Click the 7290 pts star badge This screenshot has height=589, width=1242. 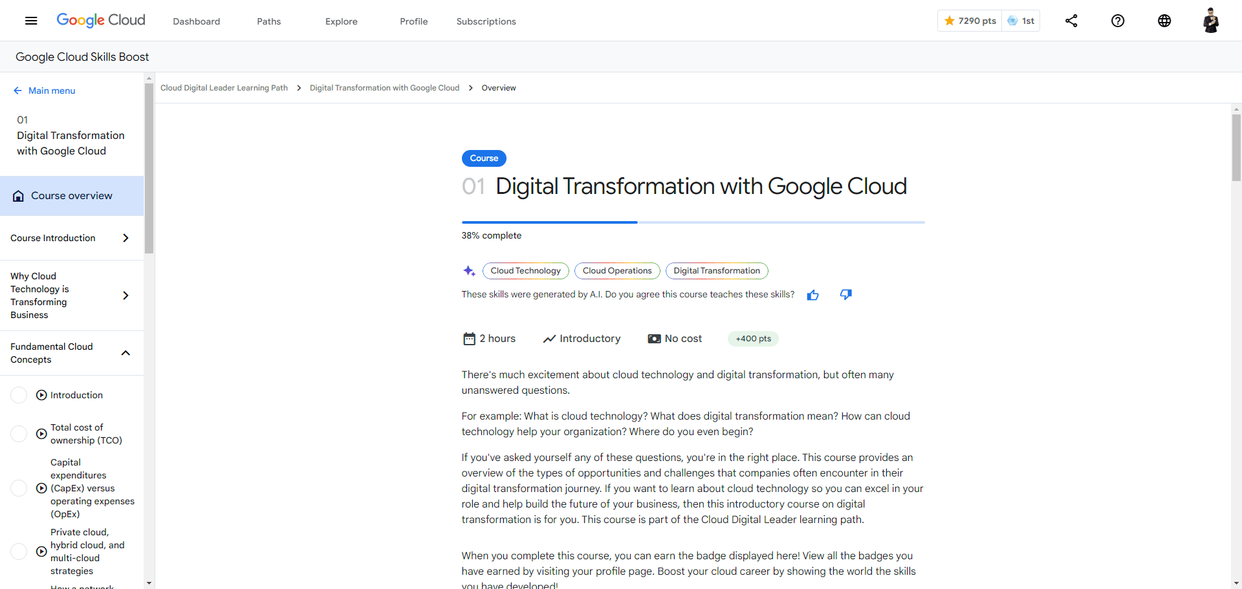970,21
